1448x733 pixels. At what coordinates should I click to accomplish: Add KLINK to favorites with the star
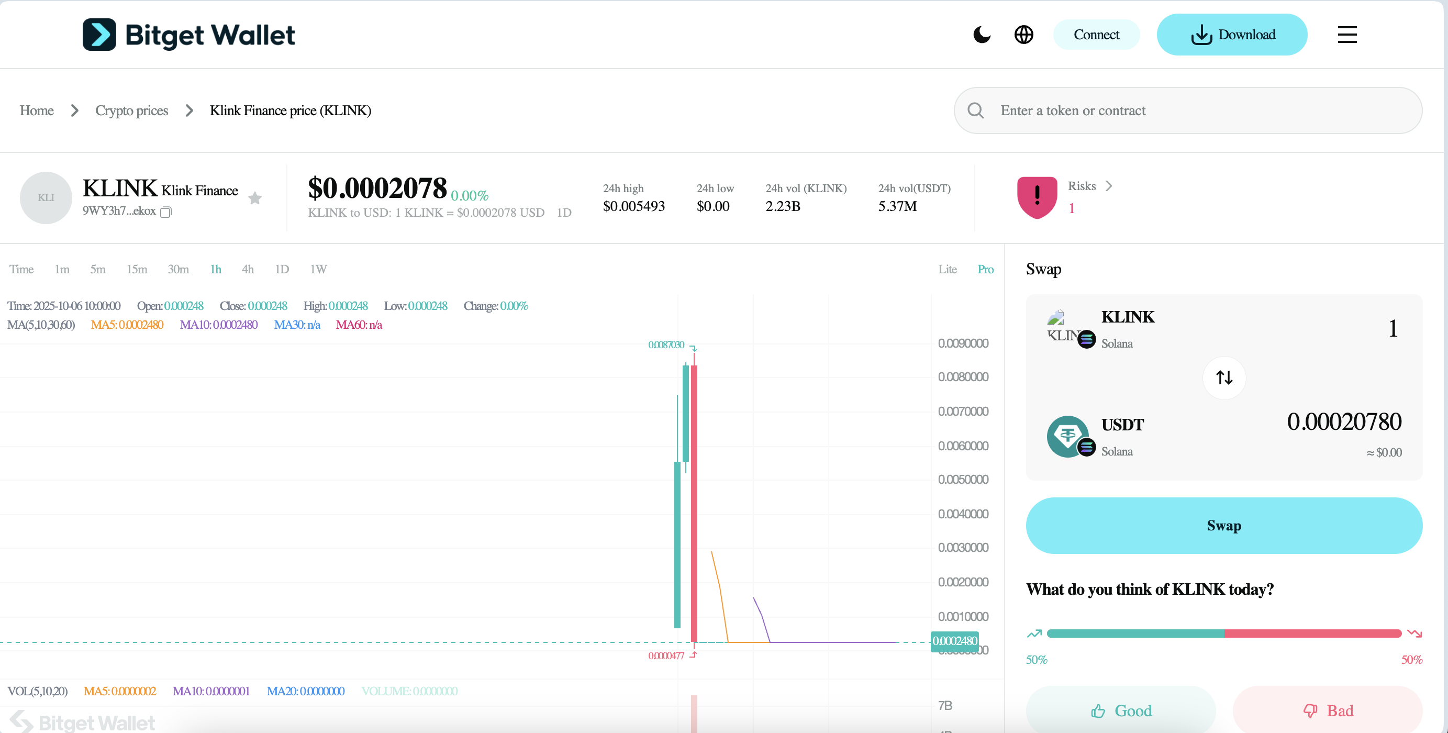pyautogui.click(x=255, y=198)
